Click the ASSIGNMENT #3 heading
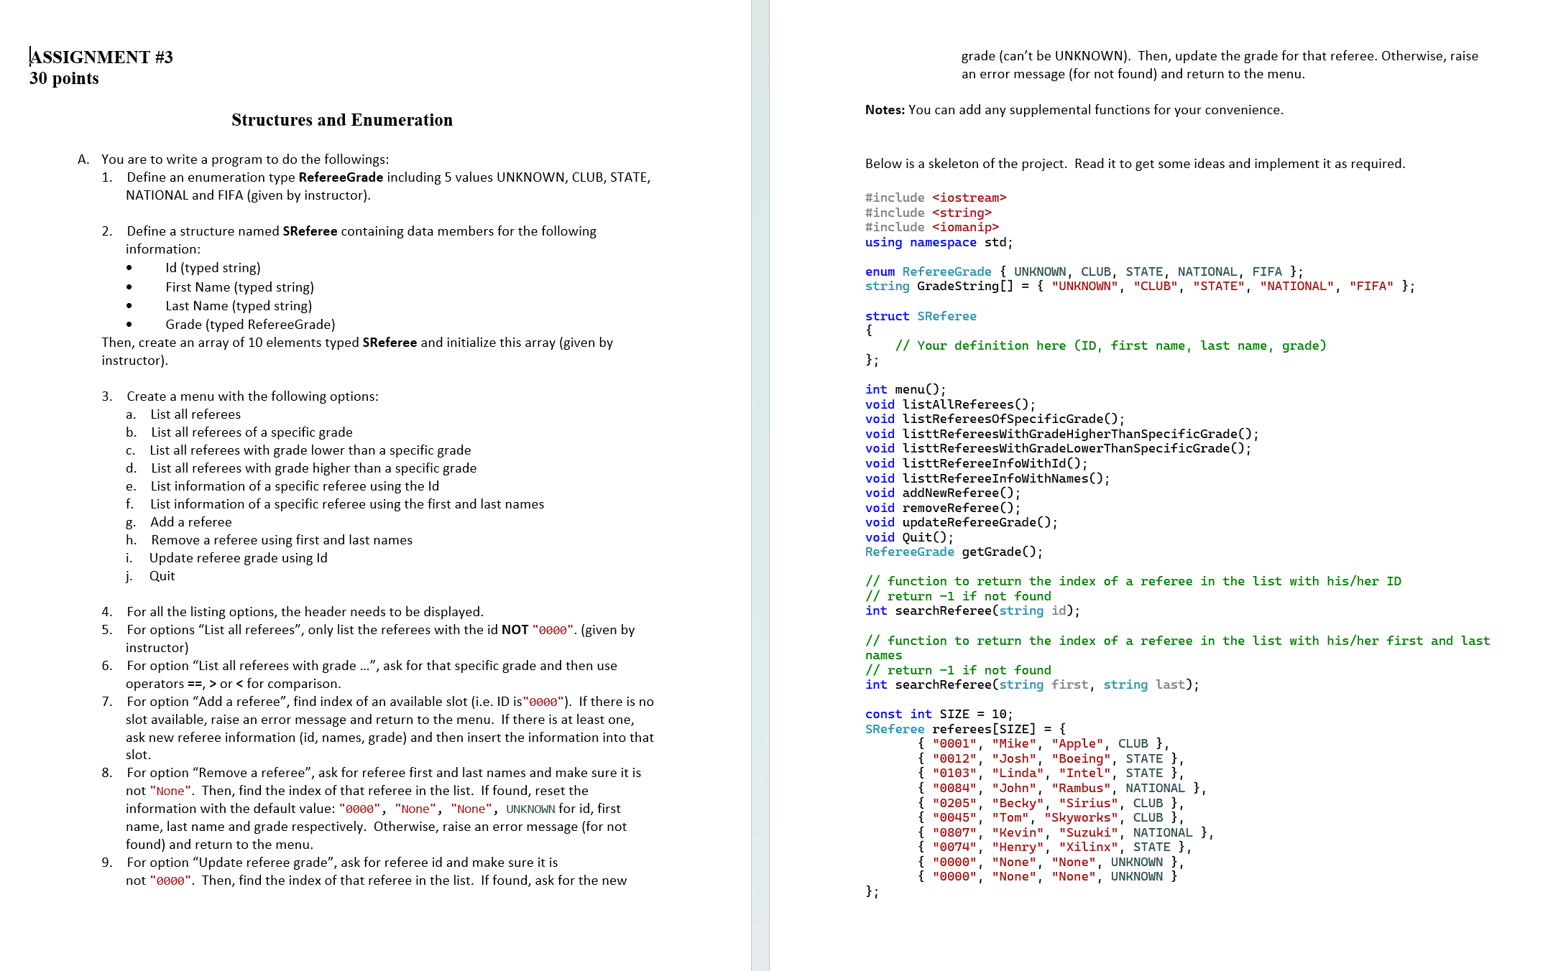Image resolution: width=1548 pixels, height=971 pixels. coord(101,56)
